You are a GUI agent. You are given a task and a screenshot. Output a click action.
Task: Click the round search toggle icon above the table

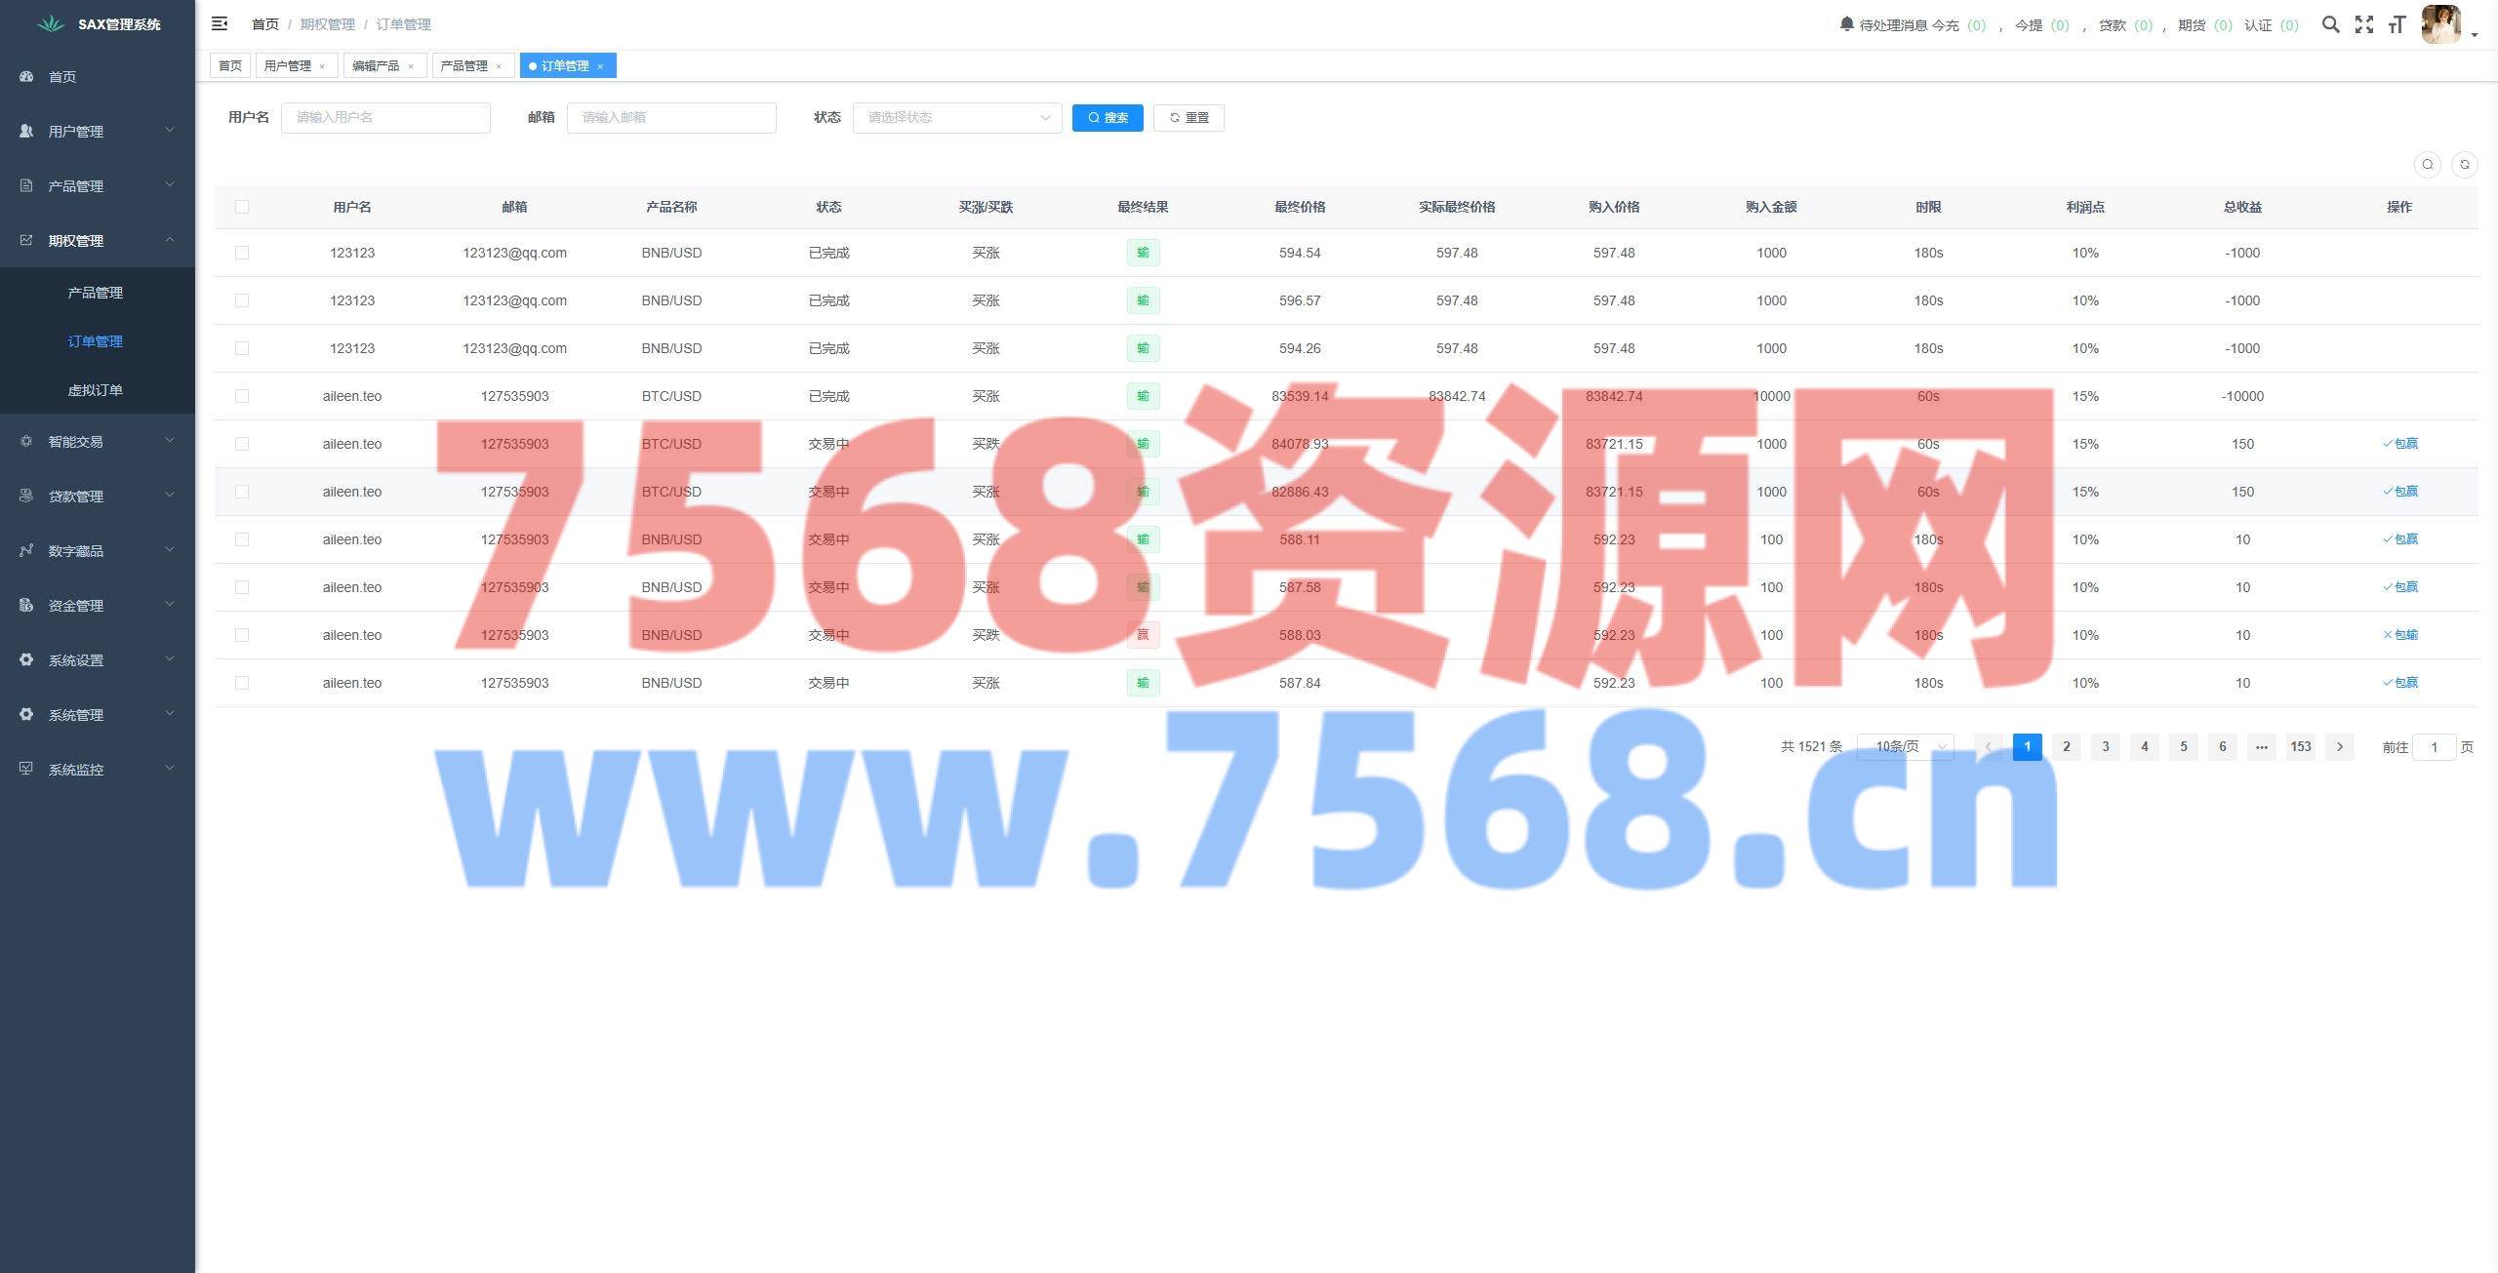click(2427, 165)
